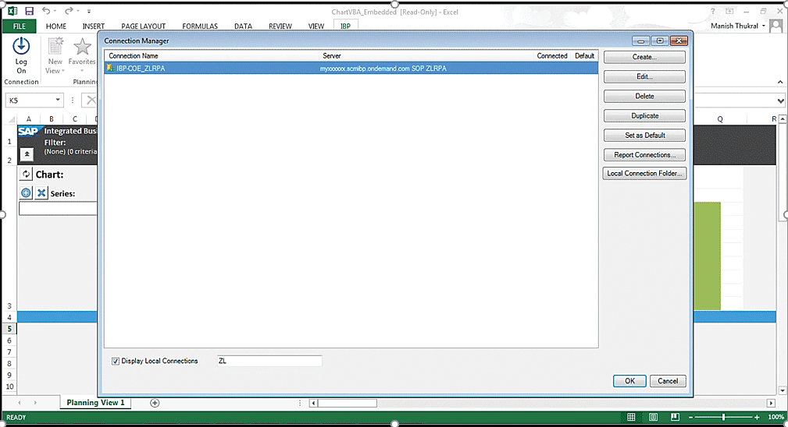Confirm with the OK button
788x427 pixels.
click(x=629, y=381)
